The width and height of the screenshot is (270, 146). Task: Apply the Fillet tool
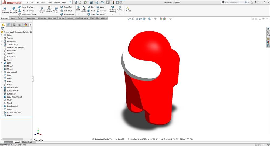point(78,8)
